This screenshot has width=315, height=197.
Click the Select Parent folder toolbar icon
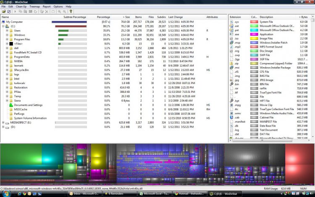(53, 12)
